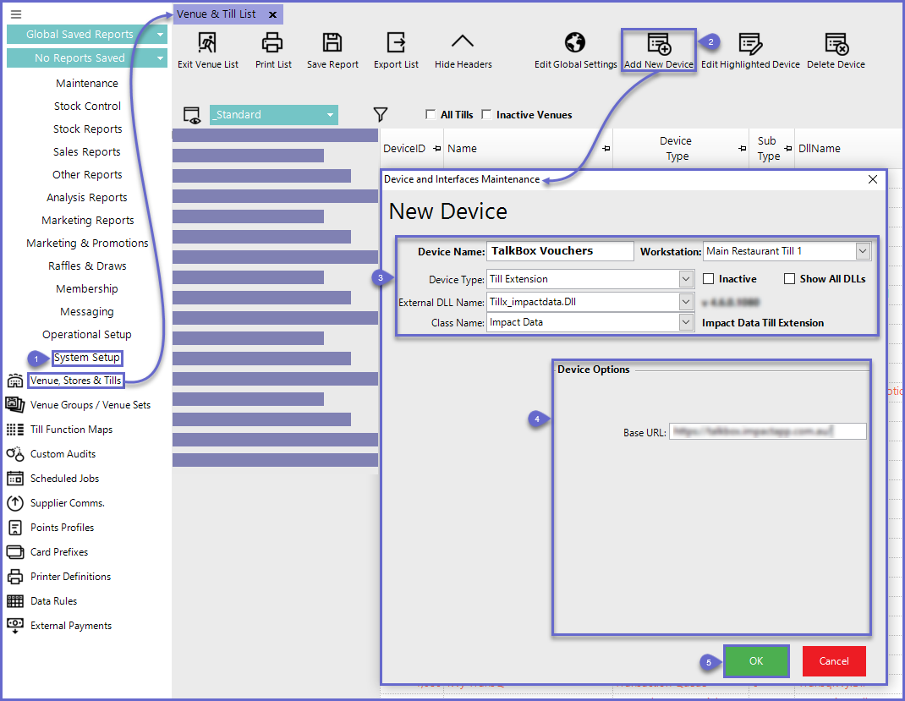The width and height of the screenshot is (905, 701).
Task: Click the Export List icon
Action: (x=396, y=42)
